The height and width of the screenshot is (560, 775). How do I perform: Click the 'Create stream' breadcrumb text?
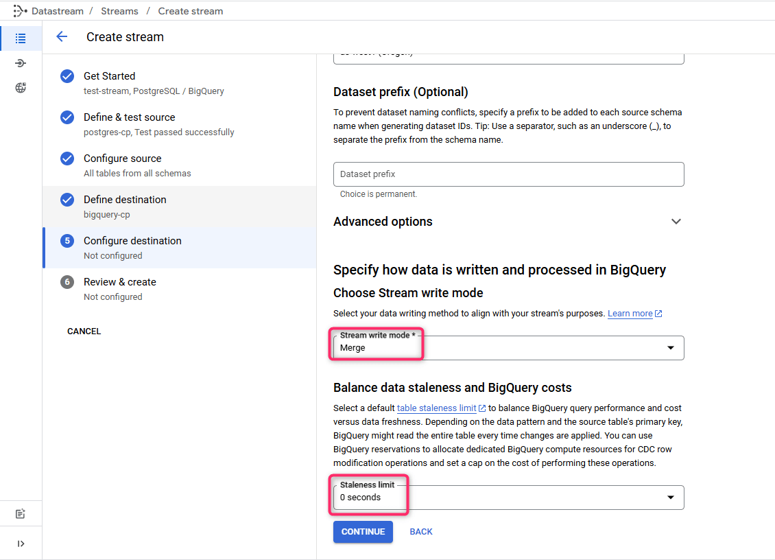coord(190,11)
